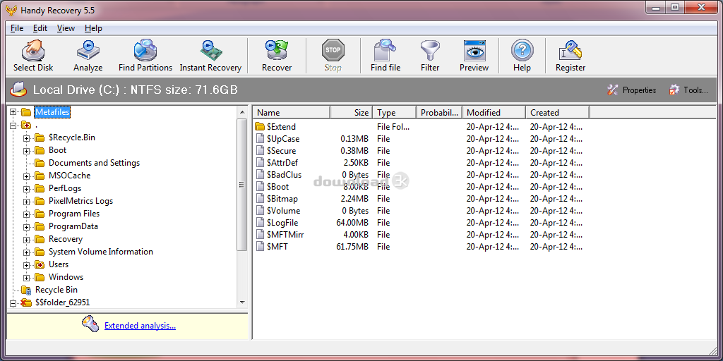The image size is (723, 361).
Task: Open the View menu
Action: 66,28
